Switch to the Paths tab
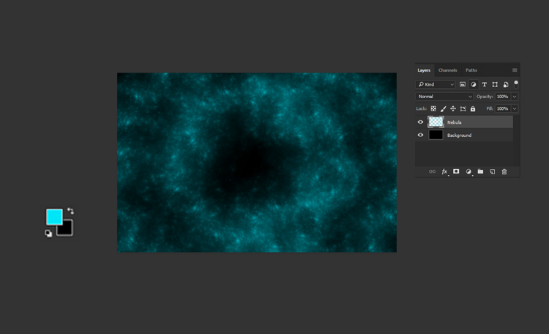The height and width of the screenshot is (334, 549). click(x=471, y=70)
